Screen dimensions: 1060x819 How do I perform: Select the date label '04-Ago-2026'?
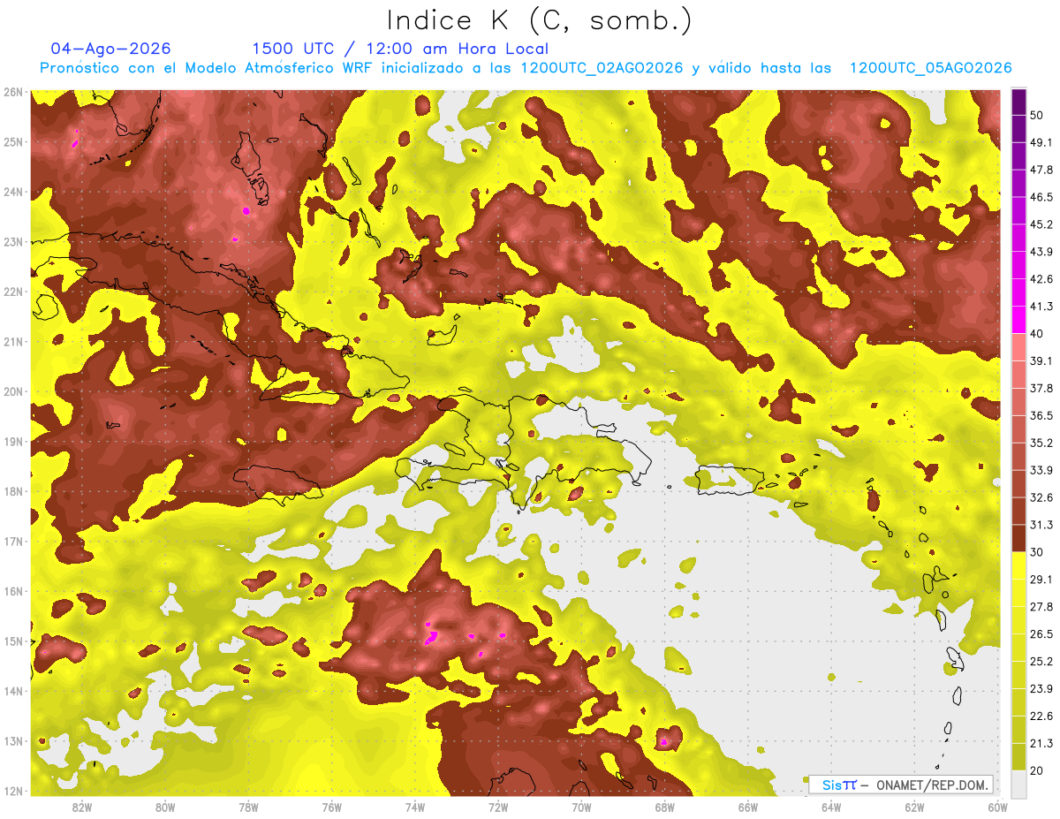pos(111,49)
